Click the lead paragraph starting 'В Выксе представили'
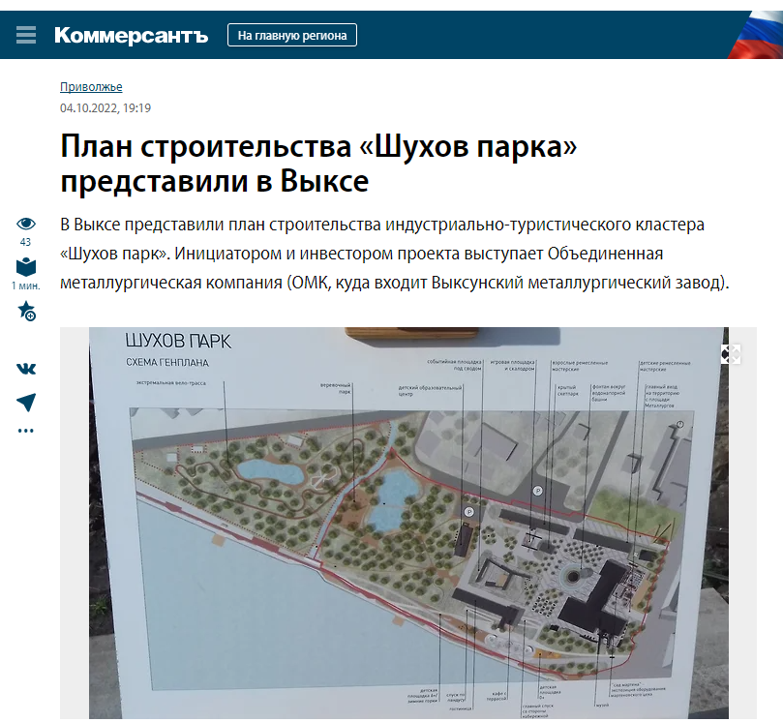 [395, 254]
